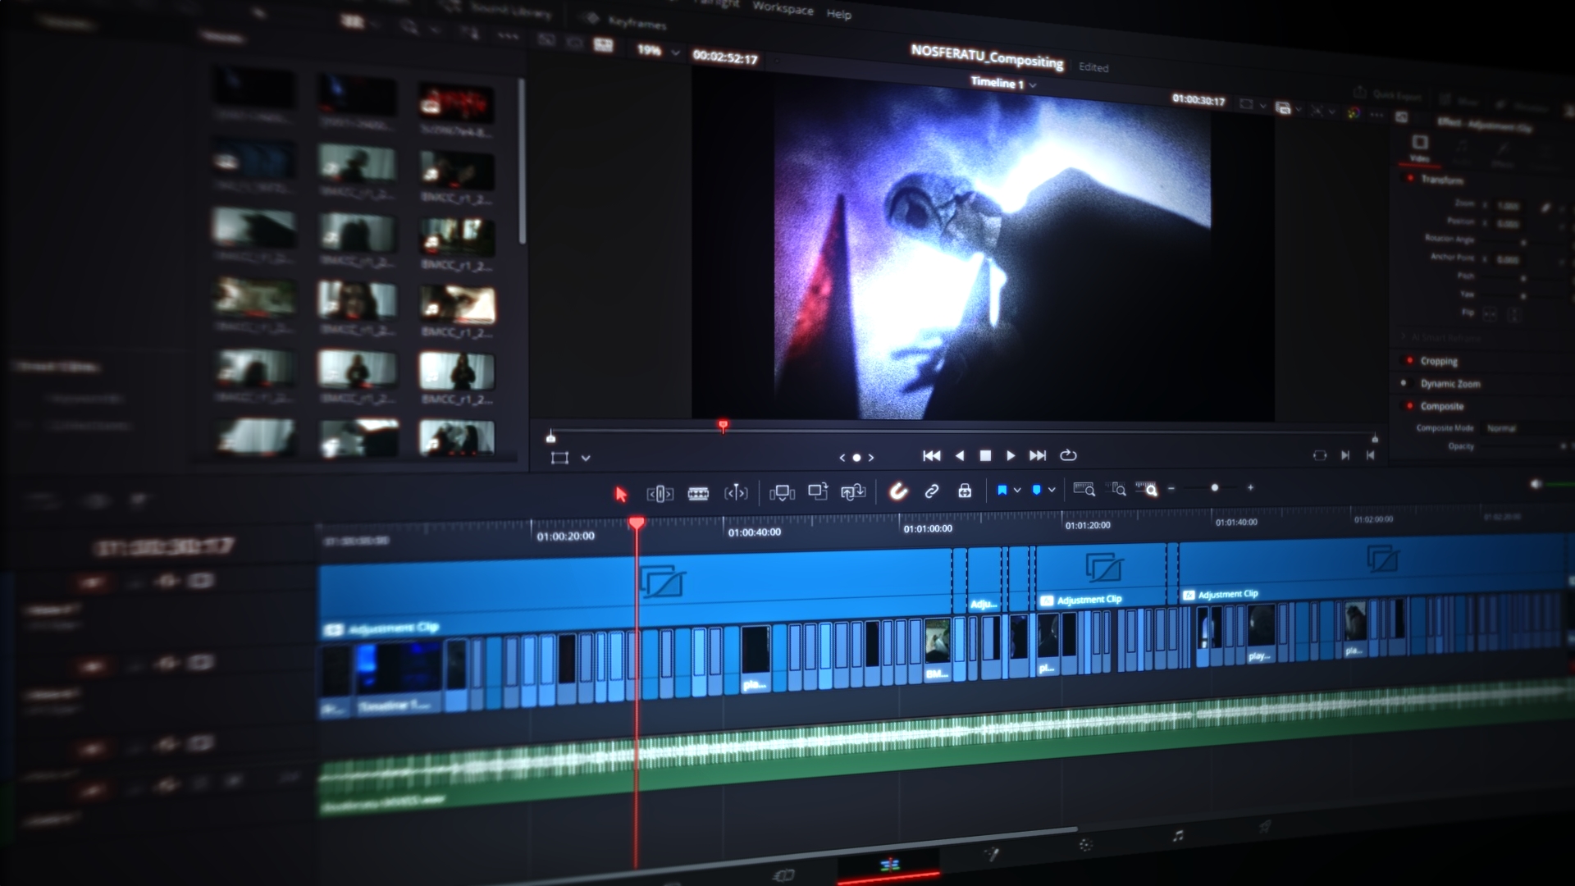
Task: Click the Match Frame icon below viewer
Action: 1319,455
